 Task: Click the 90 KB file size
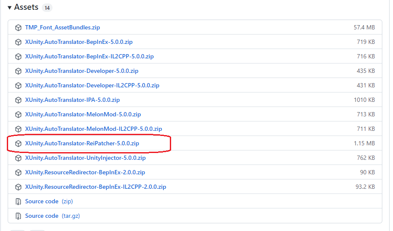click(367, 173)
